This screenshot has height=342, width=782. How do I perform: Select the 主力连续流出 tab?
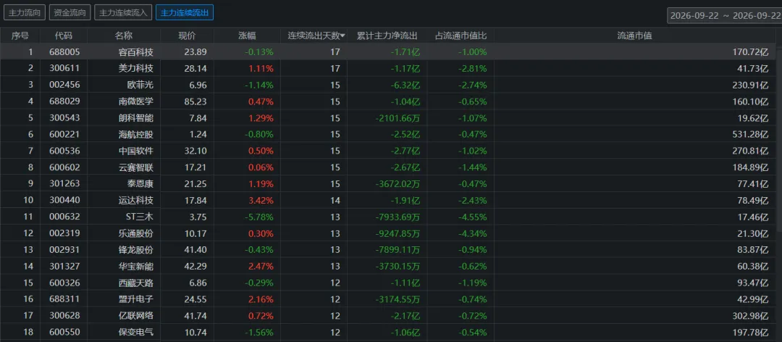[x=185, y=12]
